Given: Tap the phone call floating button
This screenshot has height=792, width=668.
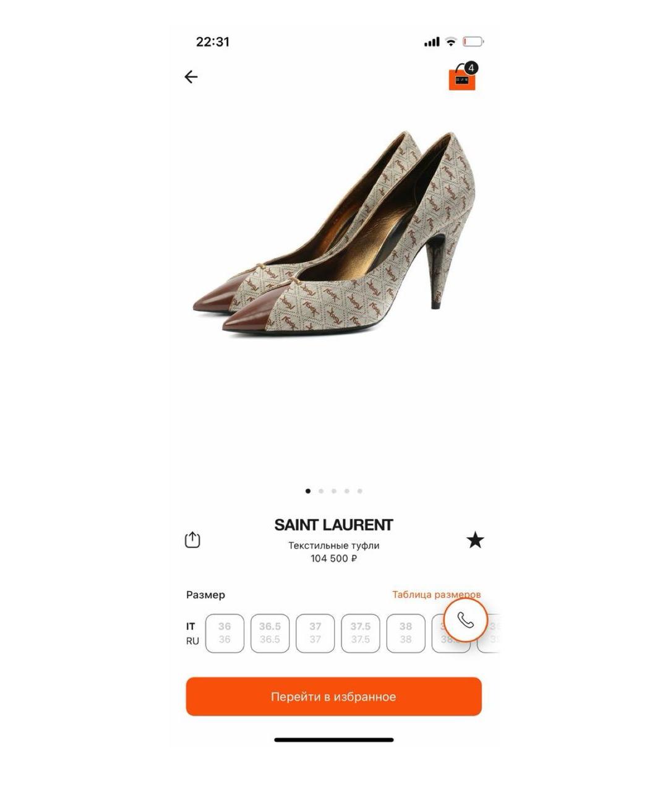Looking at the screenshot, I should click(x=466, y=620).
